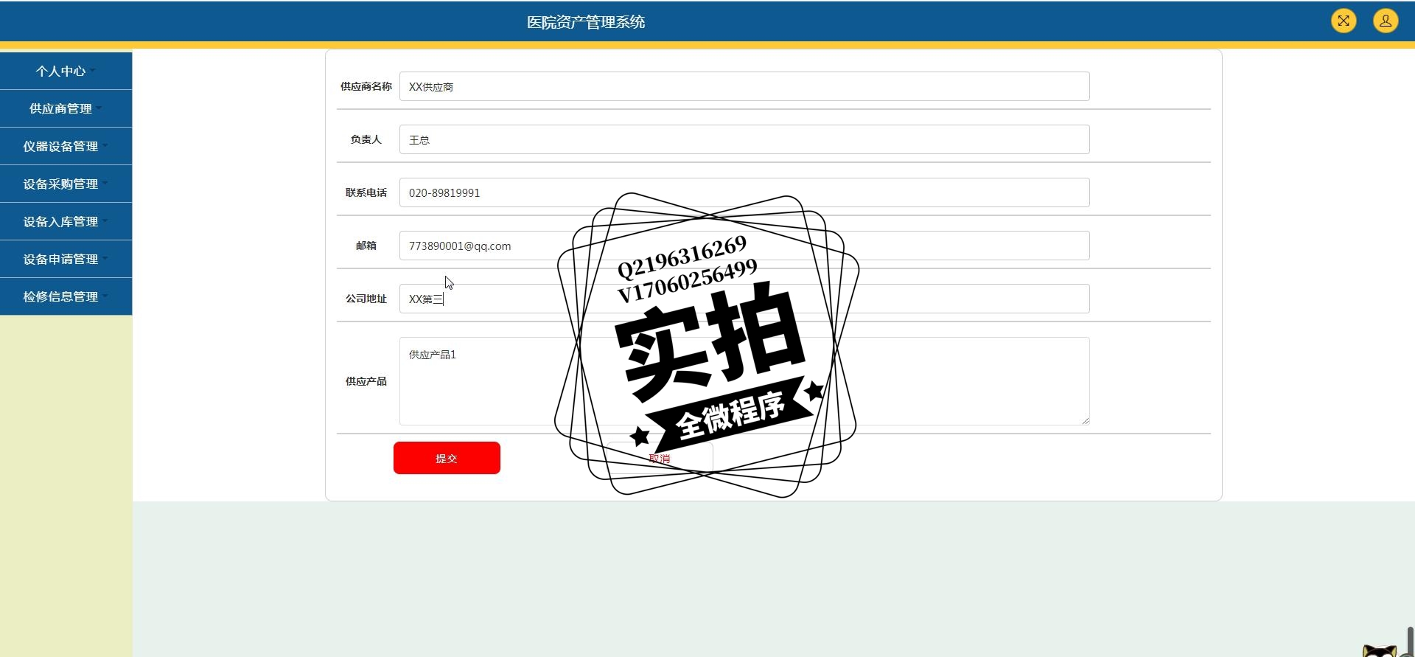Image resolution: width=1415 pixels, height=657 pixels.
Task: Focus the 负责人 input field
Action: (x=744, y=139)
